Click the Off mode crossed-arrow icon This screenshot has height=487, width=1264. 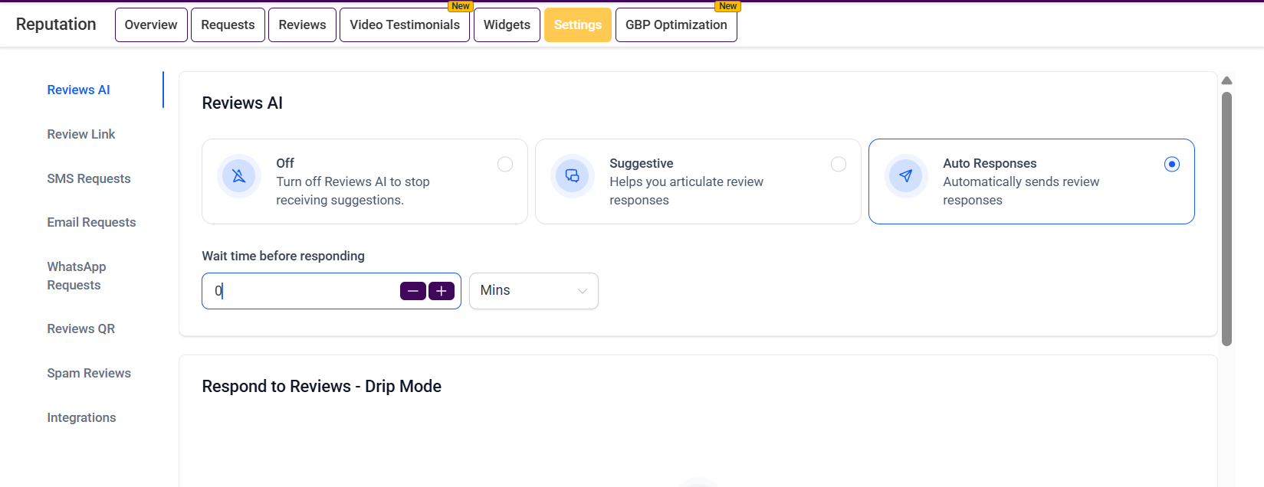[239, 176]
